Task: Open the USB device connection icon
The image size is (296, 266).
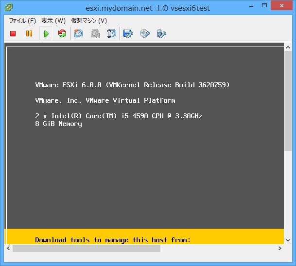Action: pyautogui.click(x=161, y=33)
